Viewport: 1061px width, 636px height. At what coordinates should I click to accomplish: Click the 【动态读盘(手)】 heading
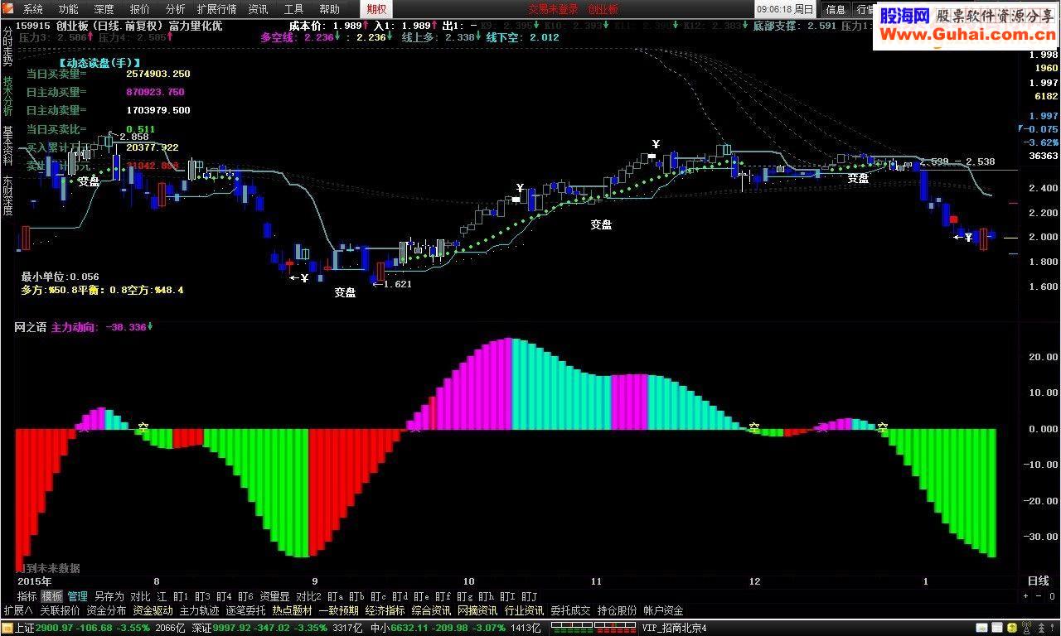[x=99, y=62]
